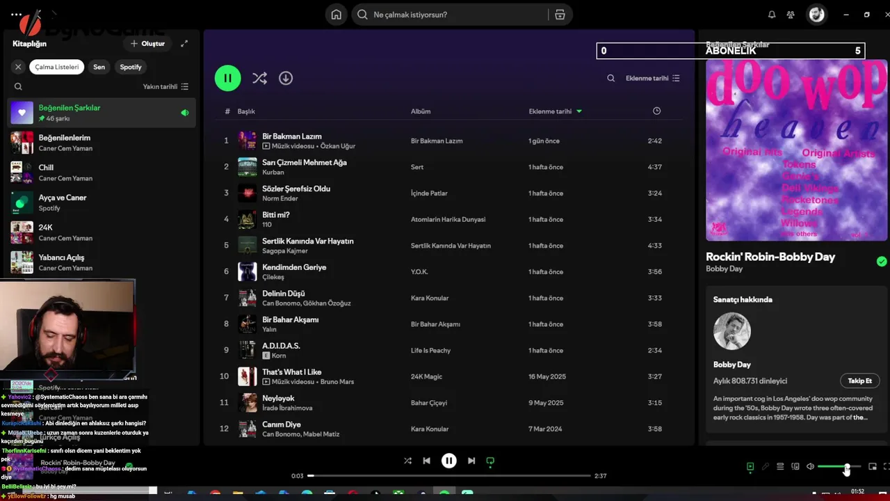Viewport: 890px width, 501px height.
Task: Click the doo wop heaven album art
Action: click(x=796, y=150)
